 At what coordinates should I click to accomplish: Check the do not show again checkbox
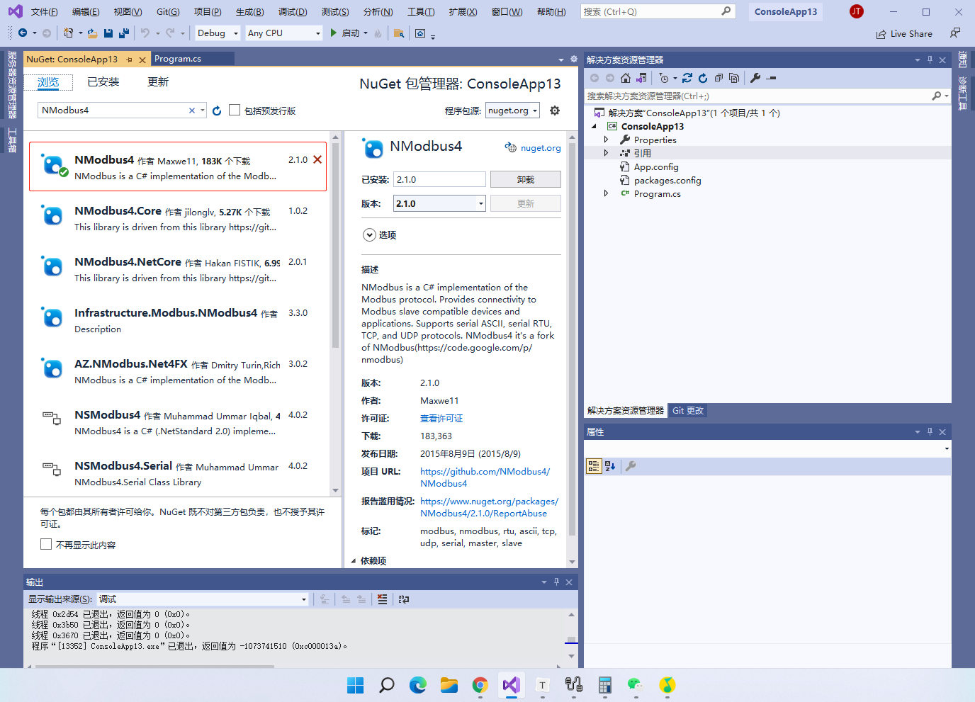[46, 544]
